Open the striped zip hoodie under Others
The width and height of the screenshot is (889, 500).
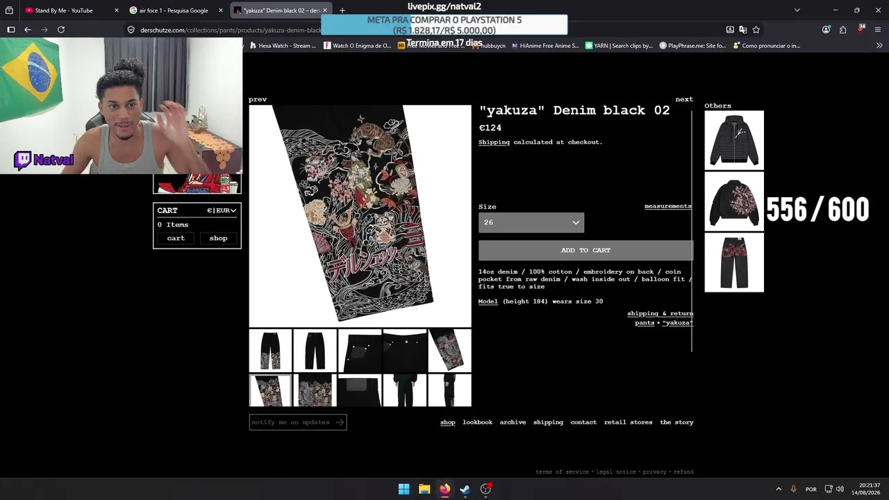734,140
